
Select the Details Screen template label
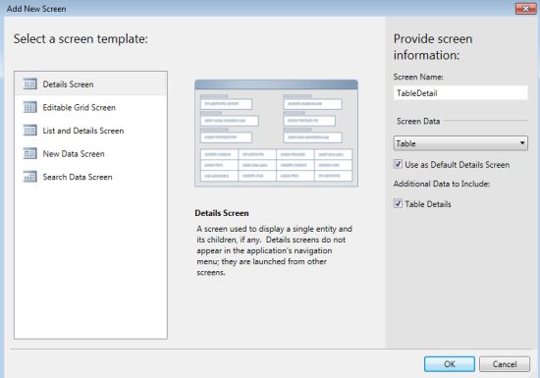pyautogui.click(x=68, y=84)
